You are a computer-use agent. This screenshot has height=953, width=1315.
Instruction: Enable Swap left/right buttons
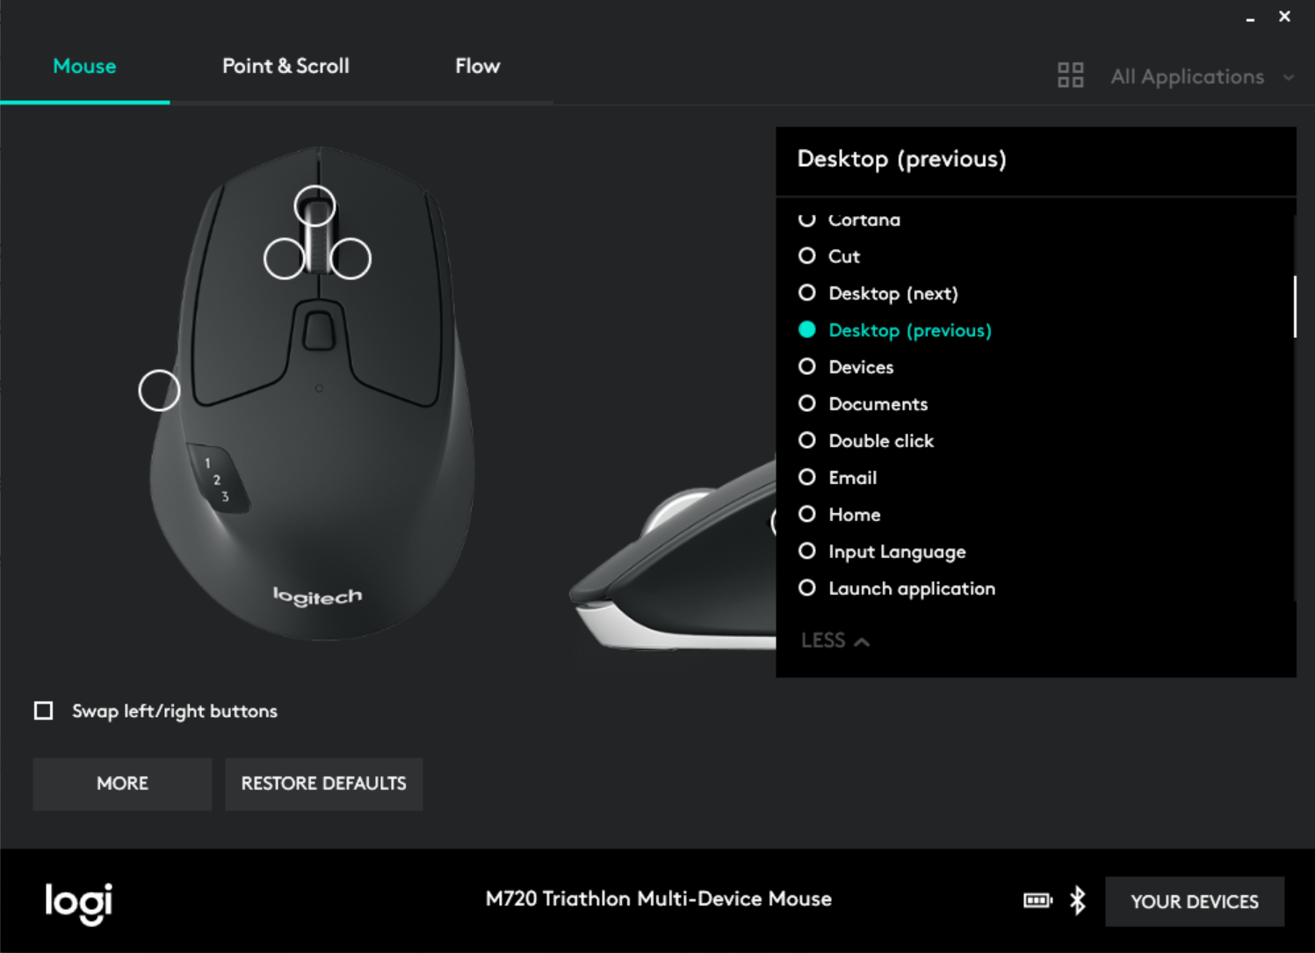coord(43,711)
